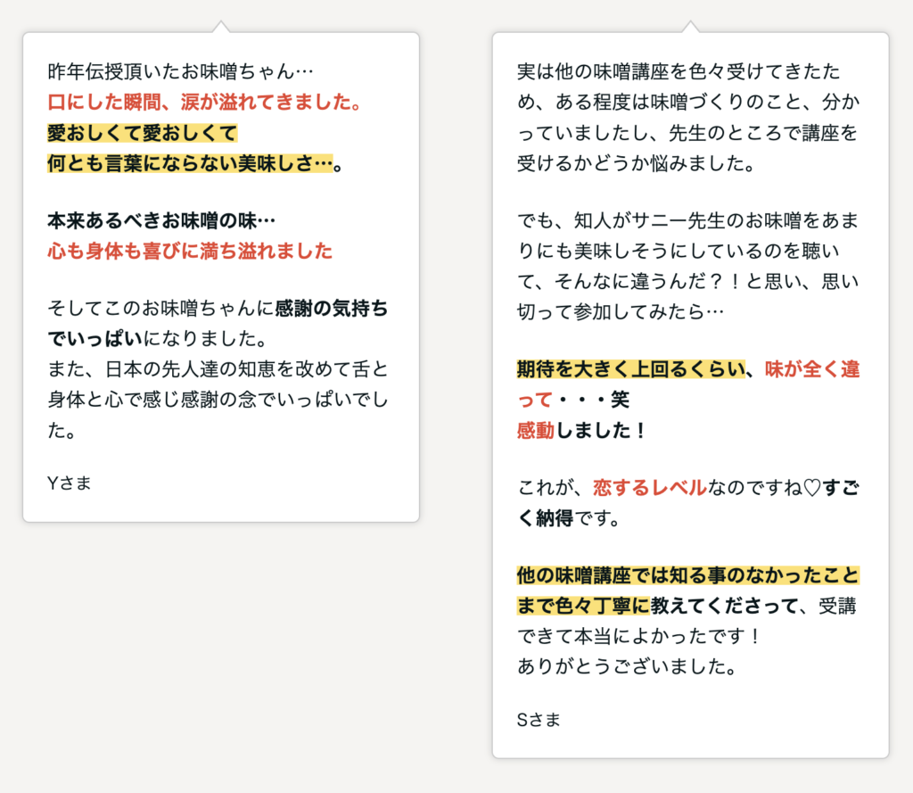Image resolution: width=913 pixels, height=793 pixels.
Task: Click the Yさま signature
Action: (70, 483)
